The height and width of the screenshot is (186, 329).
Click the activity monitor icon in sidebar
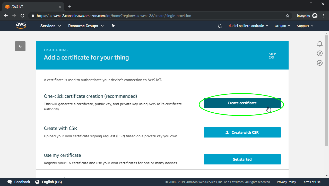[319, 63]
